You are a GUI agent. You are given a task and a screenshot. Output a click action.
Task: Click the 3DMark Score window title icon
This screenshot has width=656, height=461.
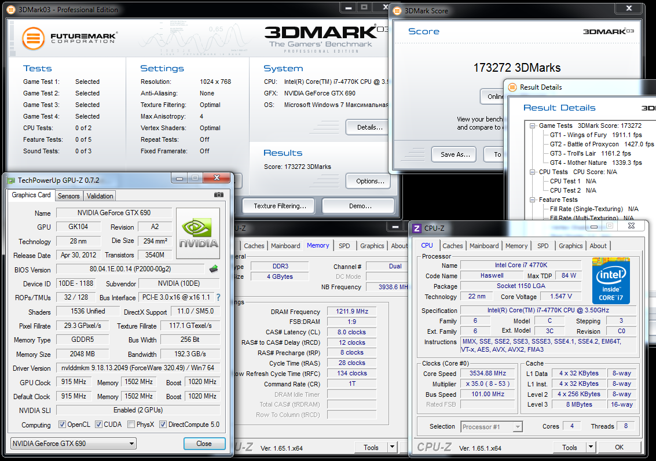coord(397,11)
